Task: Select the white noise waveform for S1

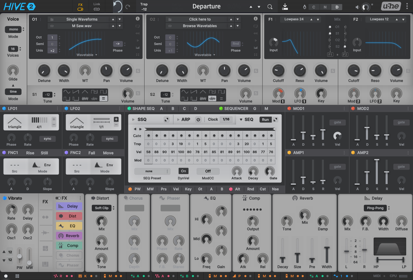Action: [85, 98]
